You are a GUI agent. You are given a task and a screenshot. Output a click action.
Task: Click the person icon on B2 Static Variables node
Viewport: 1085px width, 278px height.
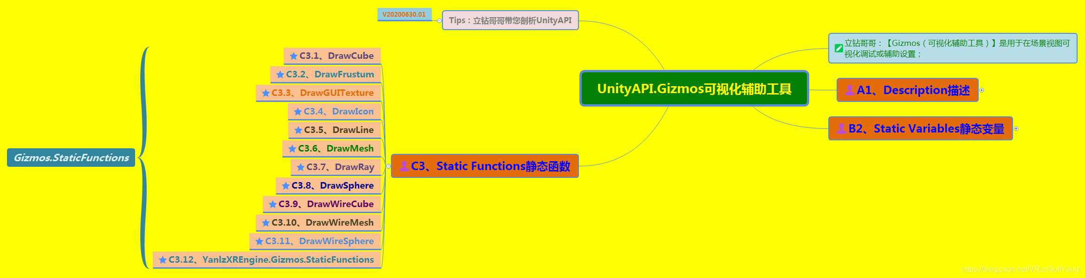click(841, 128)
